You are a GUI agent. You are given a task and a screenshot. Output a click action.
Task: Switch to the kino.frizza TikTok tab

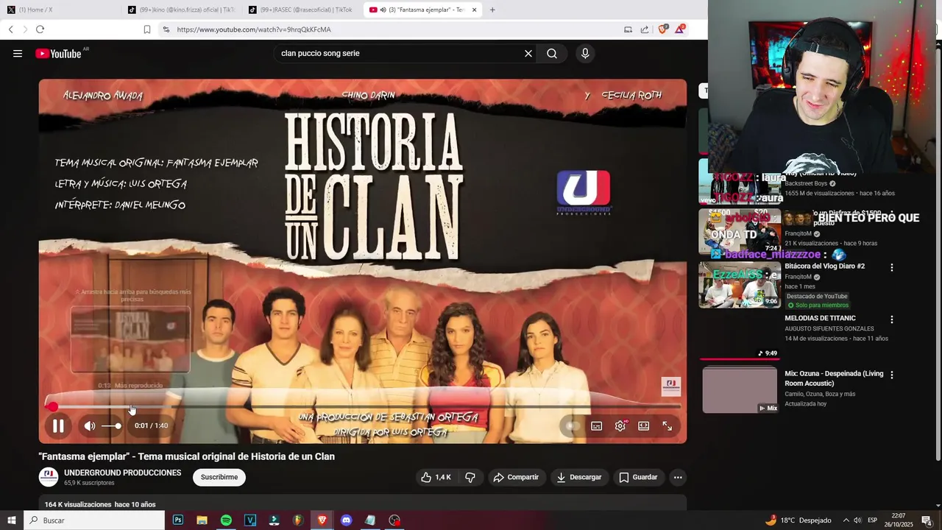click(x=180, y=10)
